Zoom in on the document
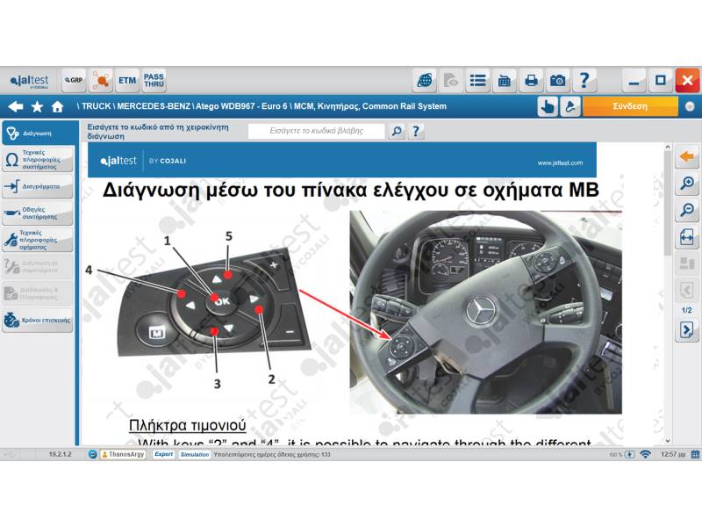This screenshot has height=527, width=702. click(x=687, y=184)
